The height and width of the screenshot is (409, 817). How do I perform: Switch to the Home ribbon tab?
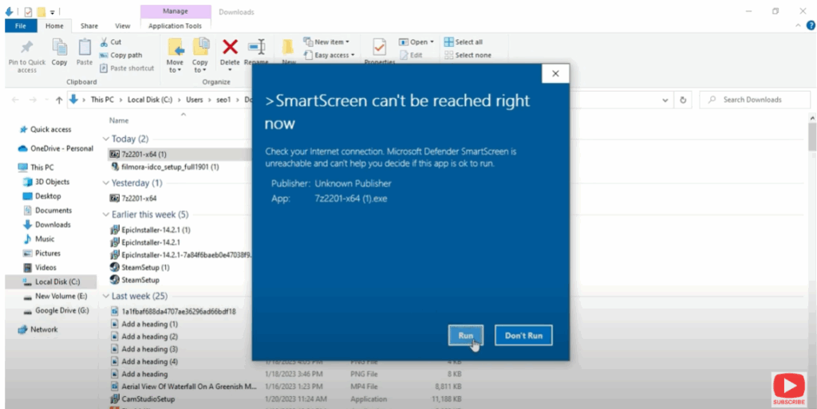click(54, 26)
